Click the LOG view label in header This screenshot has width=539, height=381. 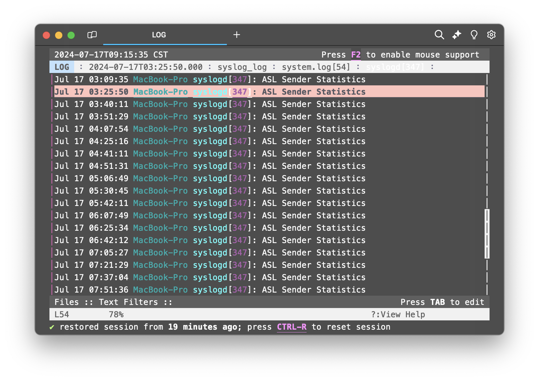pos(62,67)
